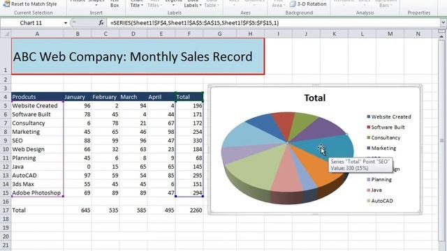Screen dimensions: 447x251
Task: Click the AutoCAD legend color marker
Action: pyautogui.click(x=369, y=201)
